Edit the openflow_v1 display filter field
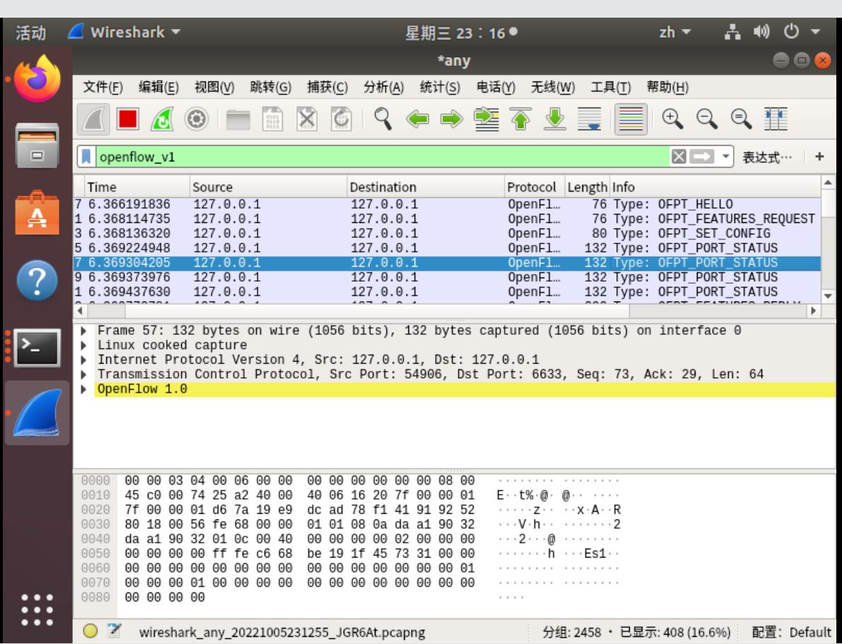 (383, 157)
